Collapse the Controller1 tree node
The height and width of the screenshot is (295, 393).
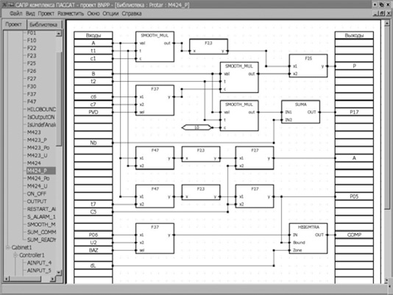click(15, 255)
